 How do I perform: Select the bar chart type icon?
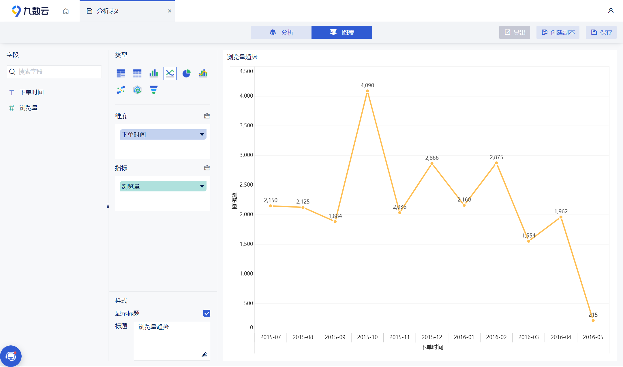pyautogui.click(x=154, y=73)
